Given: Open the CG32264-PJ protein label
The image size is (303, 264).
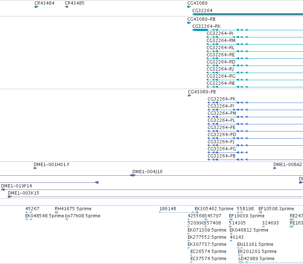Looking at the screenshot, I should pos(221,142).
